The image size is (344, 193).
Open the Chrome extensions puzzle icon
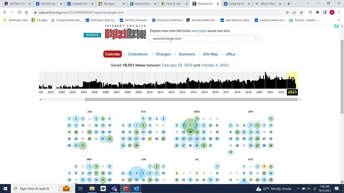tap(317, 12)
